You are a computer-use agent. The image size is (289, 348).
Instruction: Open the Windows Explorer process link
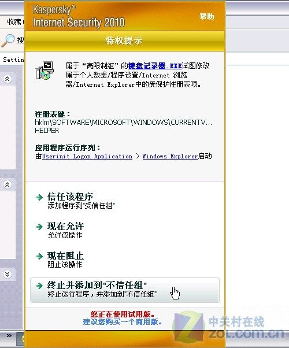coord(171,156)
